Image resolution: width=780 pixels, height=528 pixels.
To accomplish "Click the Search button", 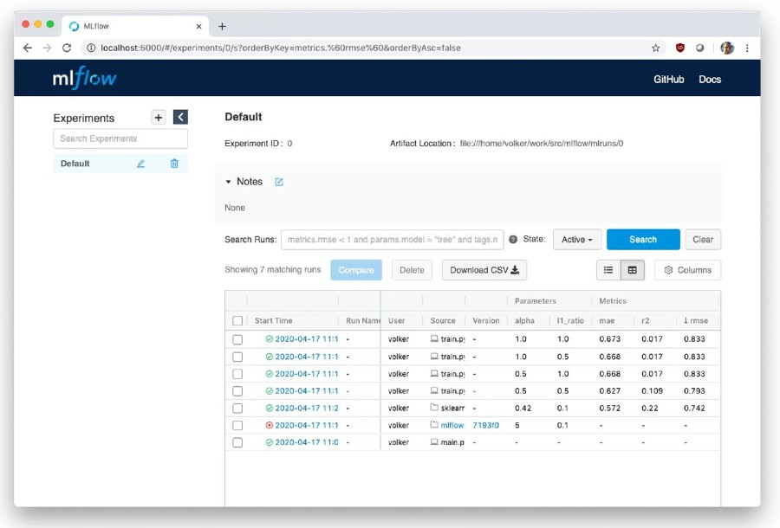I will pyautogui.click(x=643, y=240).
